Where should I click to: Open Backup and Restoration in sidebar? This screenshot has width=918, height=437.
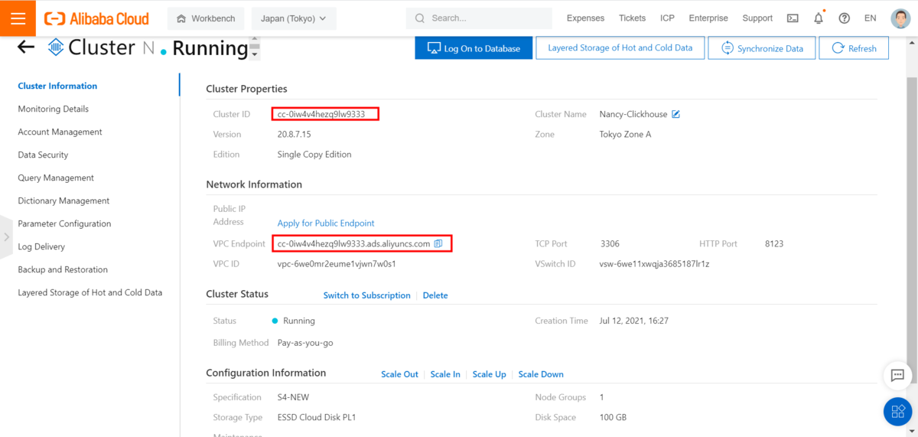63,269
